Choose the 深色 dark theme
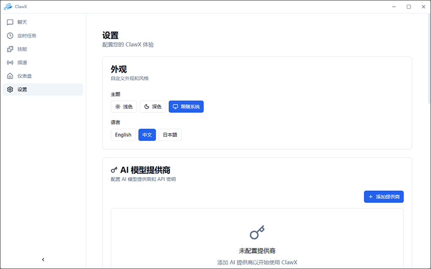The image size is (431, 269). [x=153, y=107]
